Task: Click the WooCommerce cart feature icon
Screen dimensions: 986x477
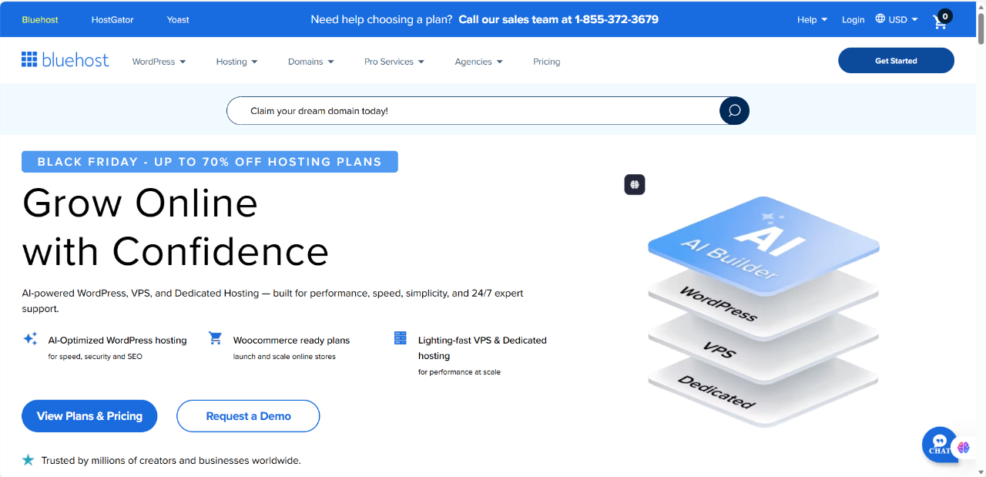Action: point(215,338)
